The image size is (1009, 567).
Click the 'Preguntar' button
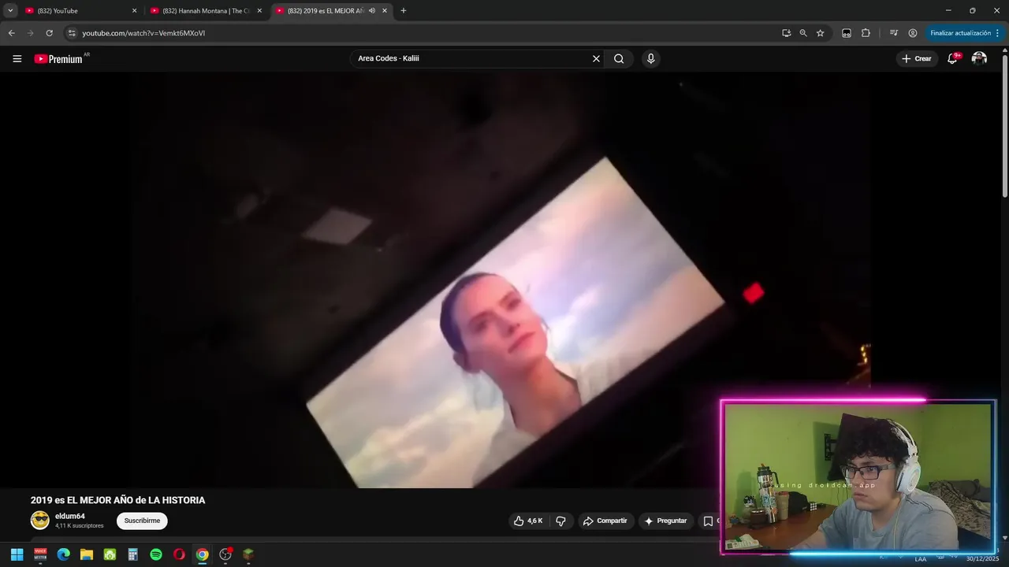tap(666, 521)
